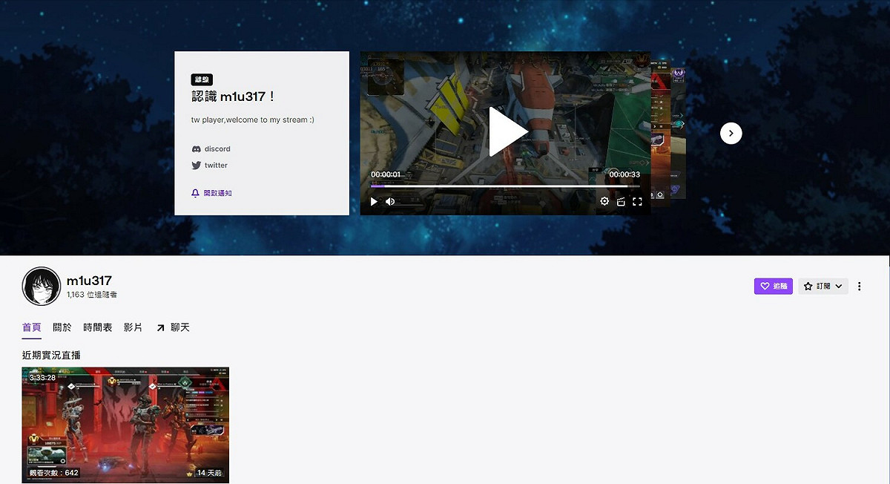Open the three-dot more options menu
Screen dimensions: 890x484
tap(859, 286)
